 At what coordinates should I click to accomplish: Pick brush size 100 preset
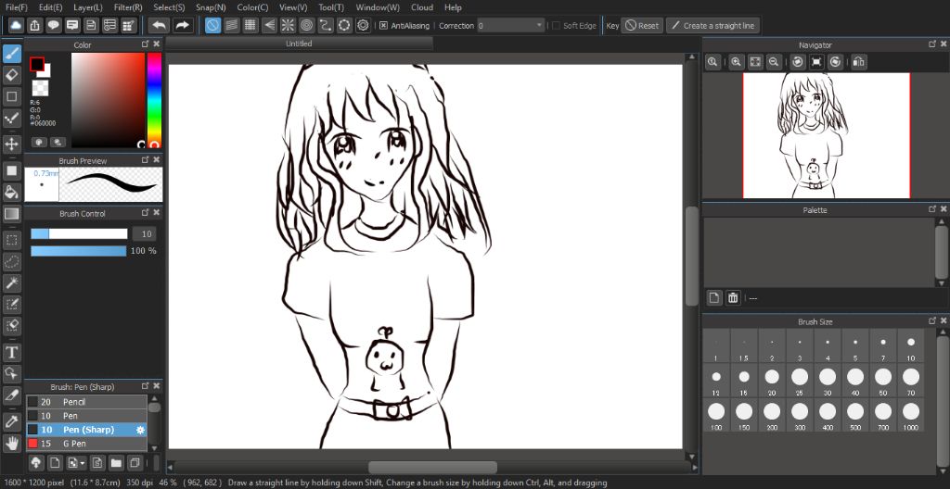pyautogui.click(x=716, y=415)
